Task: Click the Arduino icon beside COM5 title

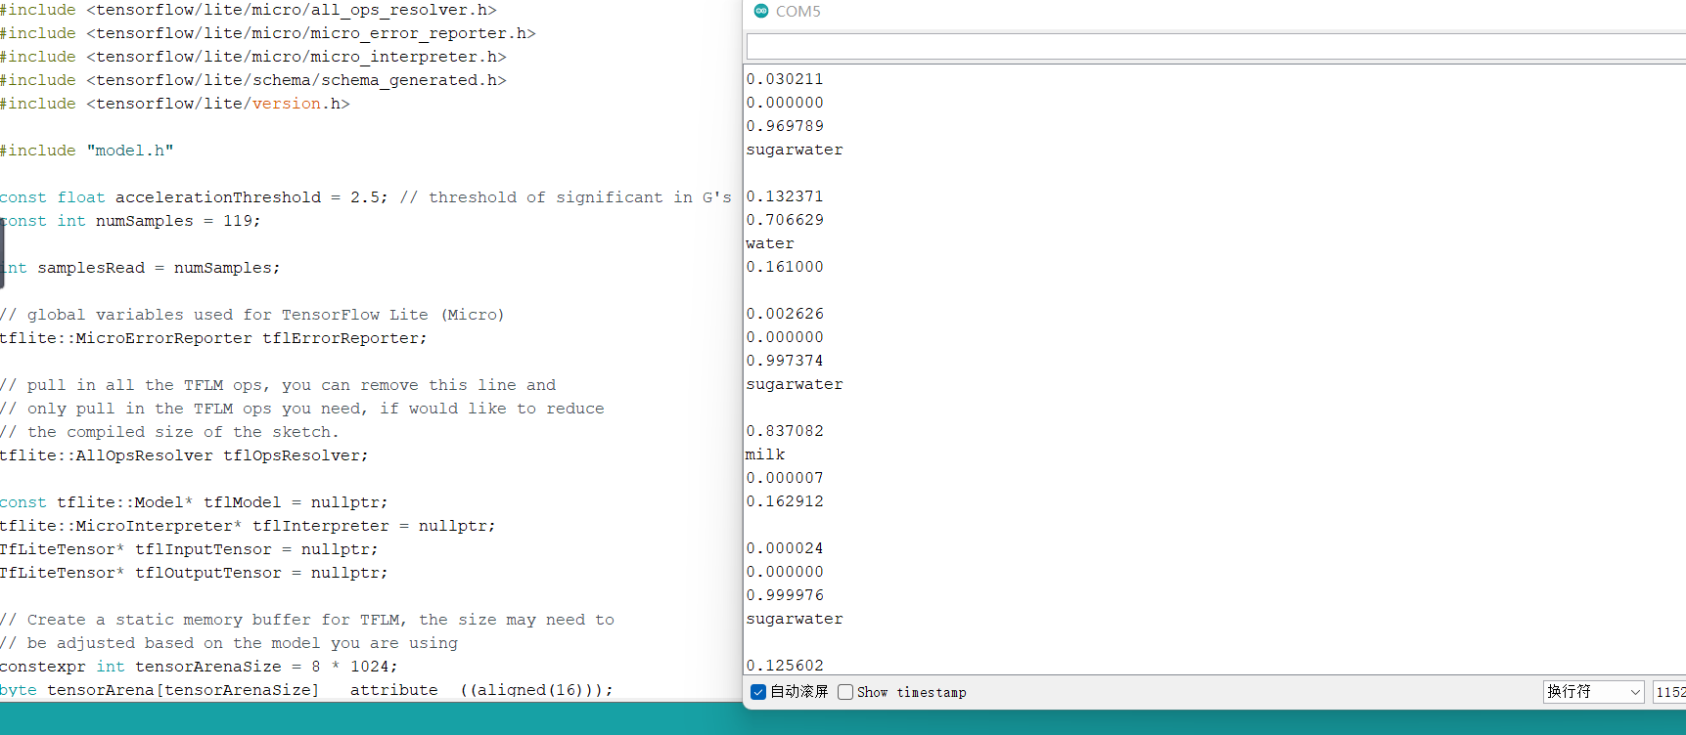Action: [761, 11]
